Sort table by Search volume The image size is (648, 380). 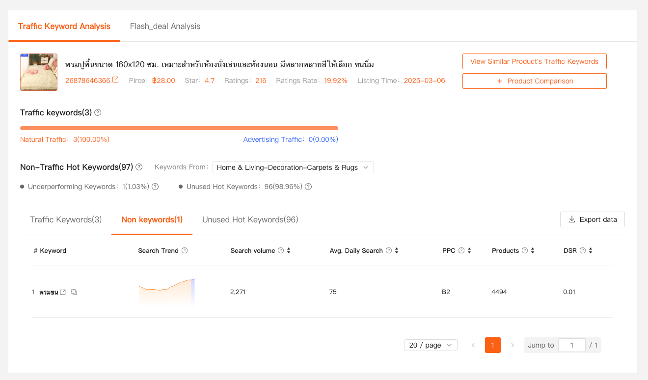click(289, 250)
